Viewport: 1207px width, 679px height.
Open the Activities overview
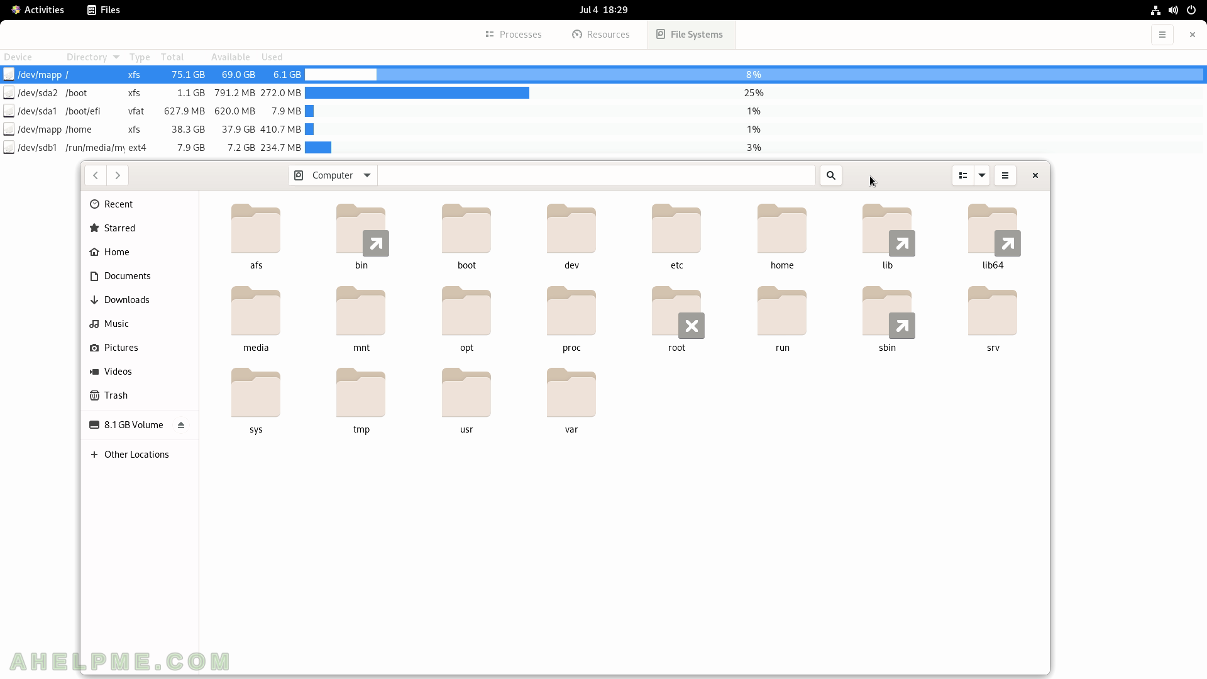point(38,10)
